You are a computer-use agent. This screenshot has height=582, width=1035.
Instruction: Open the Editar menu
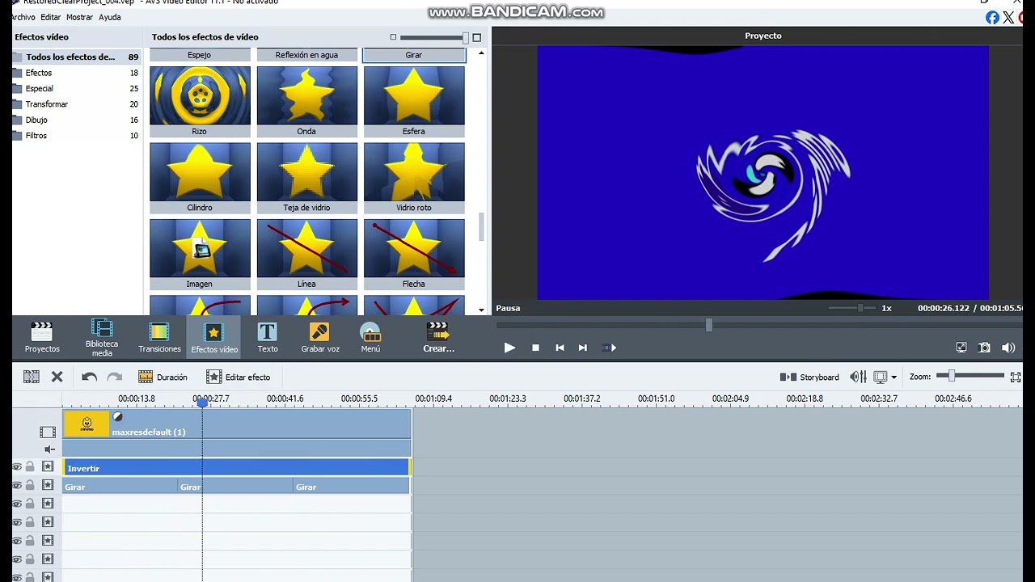[50, 17]
